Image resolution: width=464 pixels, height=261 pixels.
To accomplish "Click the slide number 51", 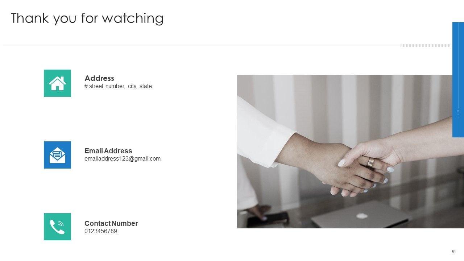I will point(453,252).
